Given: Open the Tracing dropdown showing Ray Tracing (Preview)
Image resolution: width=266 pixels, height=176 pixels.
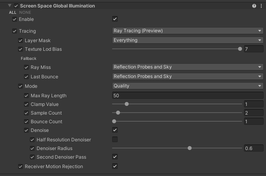Looking at the screenshot, I should coord(187,31).
